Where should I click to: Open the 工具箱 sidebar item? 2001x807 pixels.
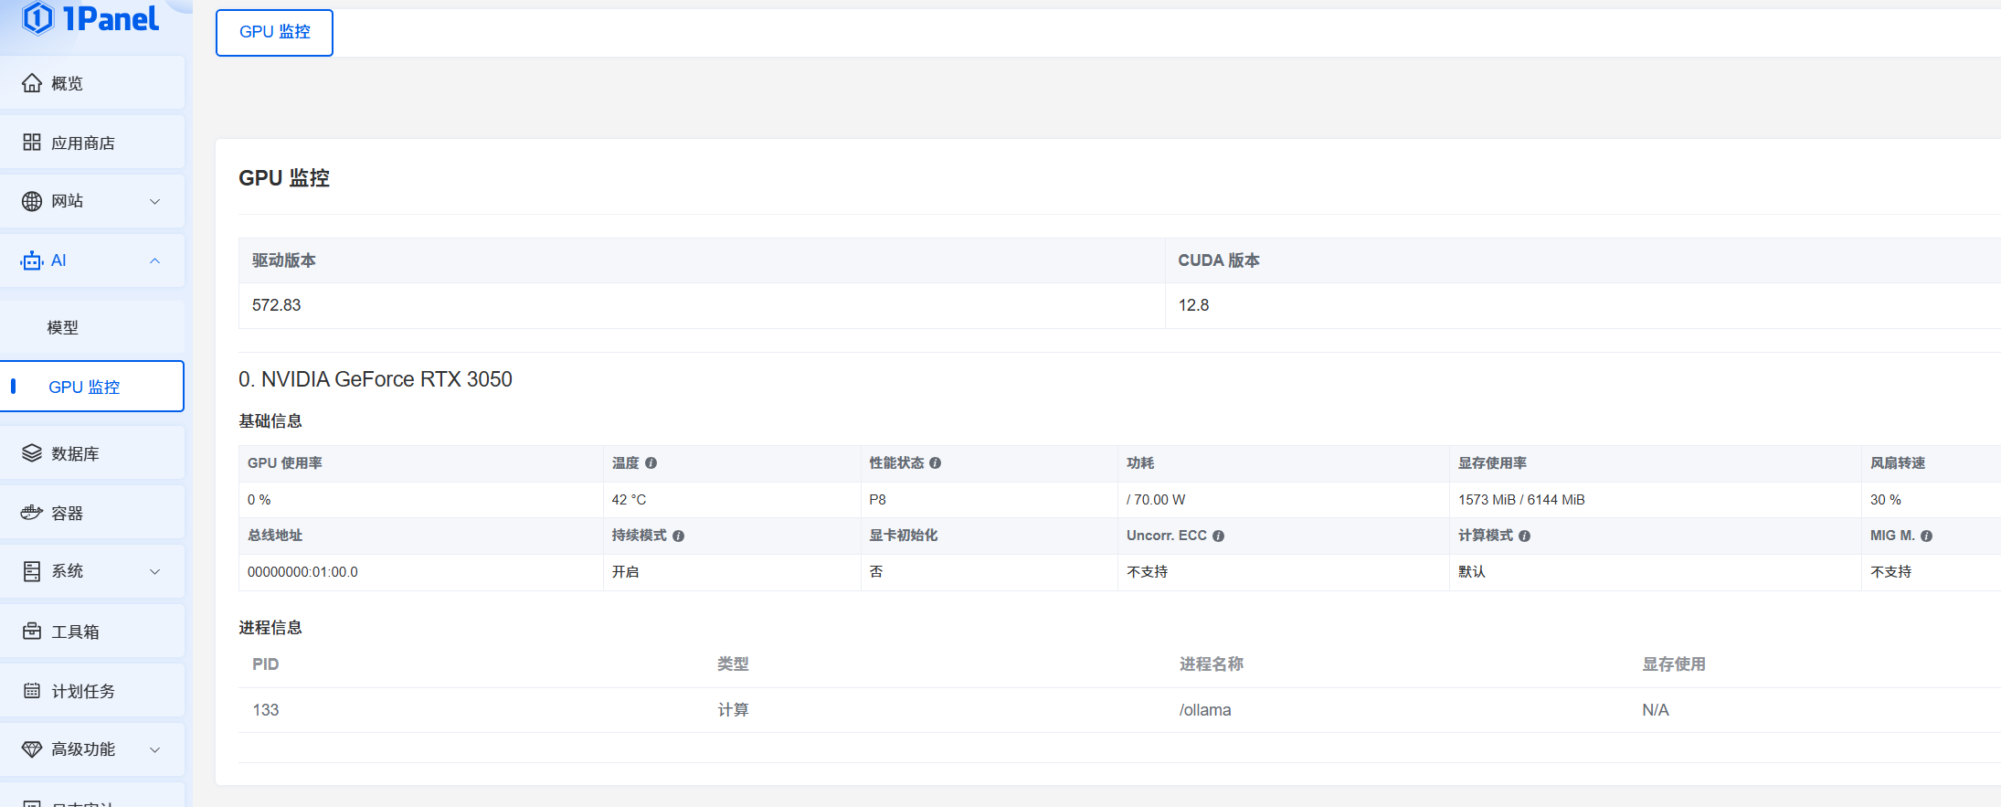click(x=91, y=632)
